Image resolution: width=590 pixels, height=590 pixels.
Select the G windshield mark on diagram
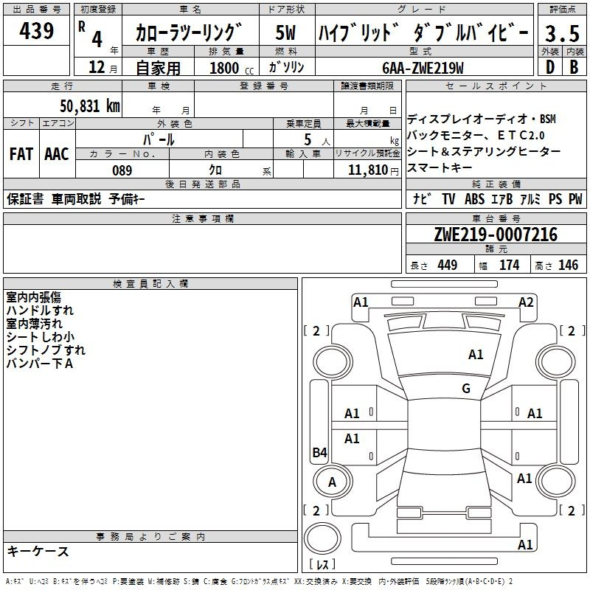[x=466, y=389]
